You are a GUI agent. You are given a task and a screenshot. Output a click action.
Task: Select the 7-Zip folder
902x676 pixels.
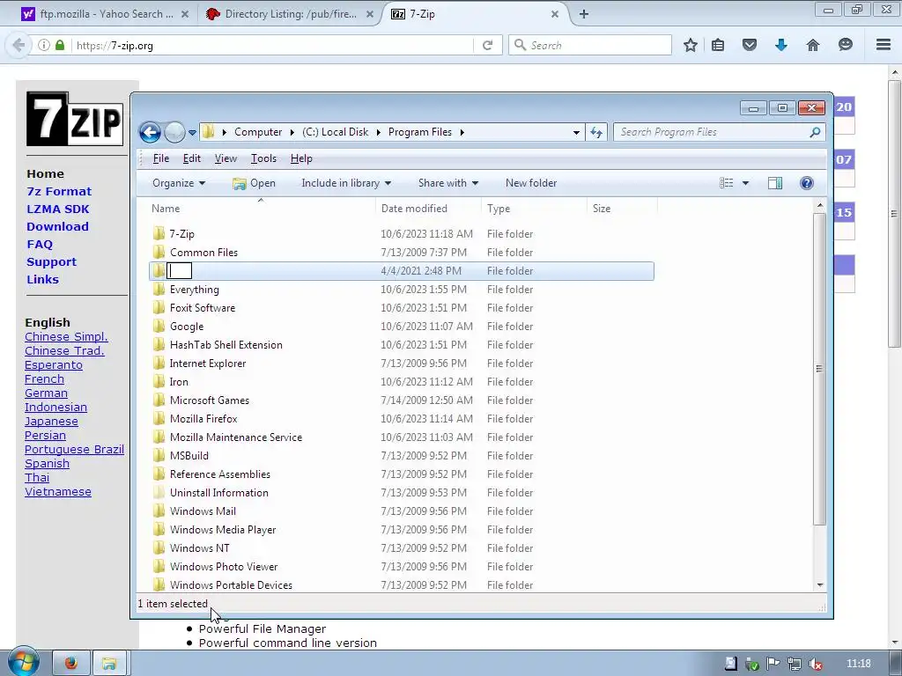[181, 234]
